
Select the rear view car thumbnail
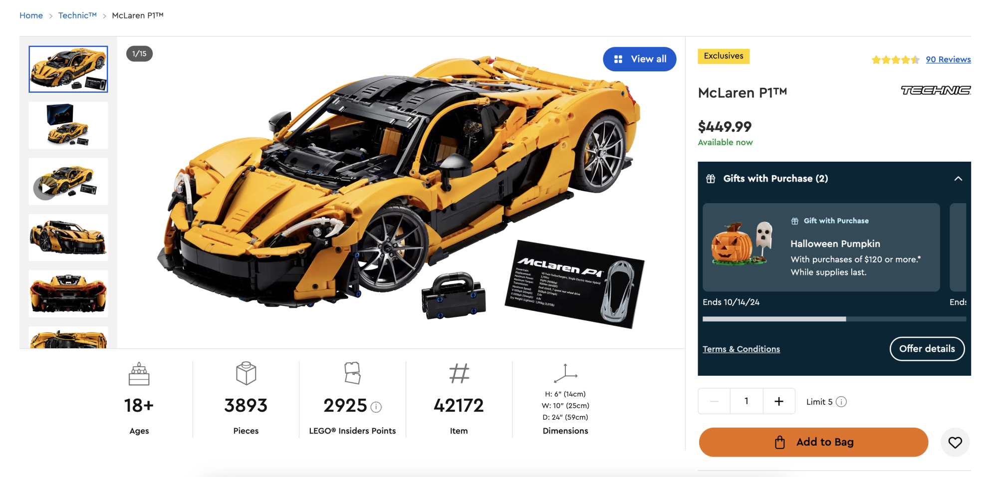click(68, 294)
